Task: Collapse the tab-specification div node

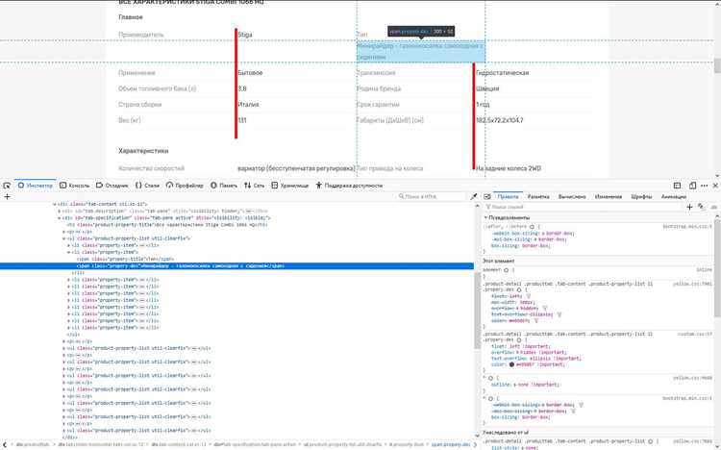Action: point(60,218)
